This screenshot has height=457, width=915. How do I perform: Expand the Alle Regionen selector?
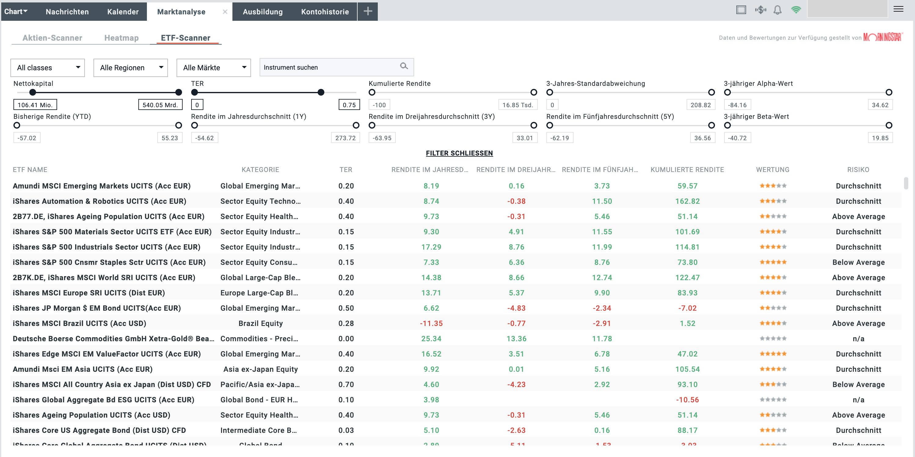tap(130, 68)
